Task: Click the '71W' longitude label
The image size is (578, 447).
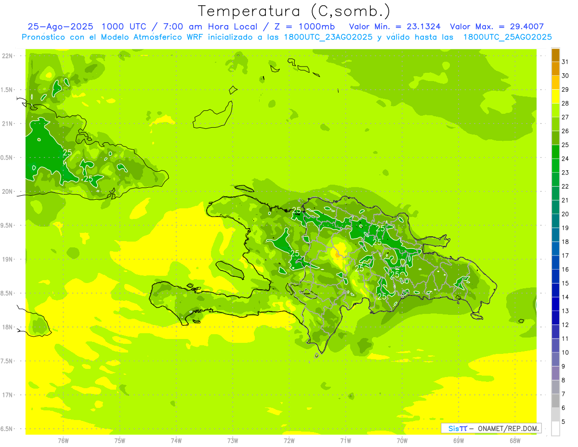Action: [345, 440]
